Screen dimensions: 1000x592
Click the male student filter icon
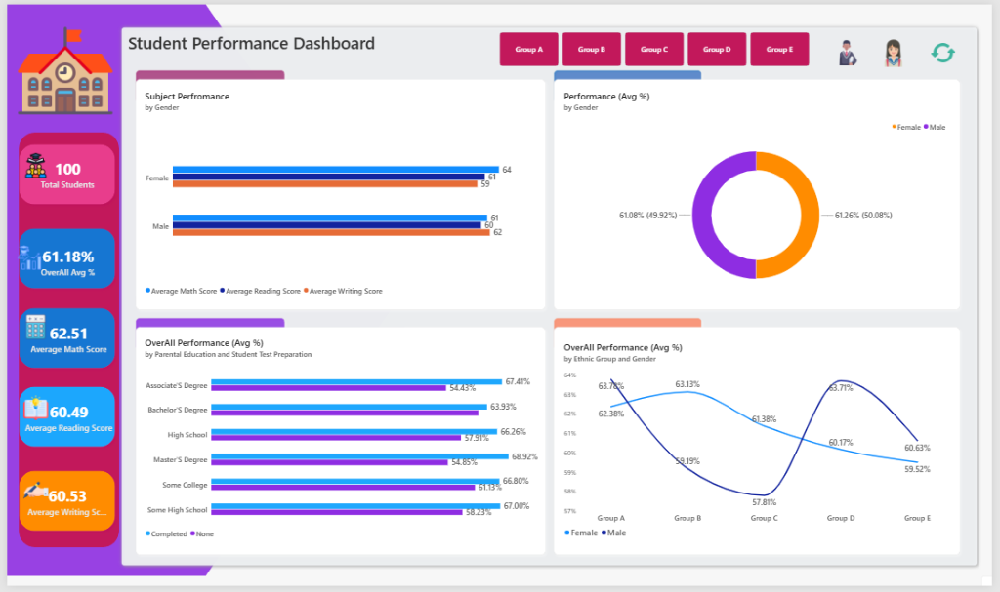pyautogui.click(x=847, y=53)
